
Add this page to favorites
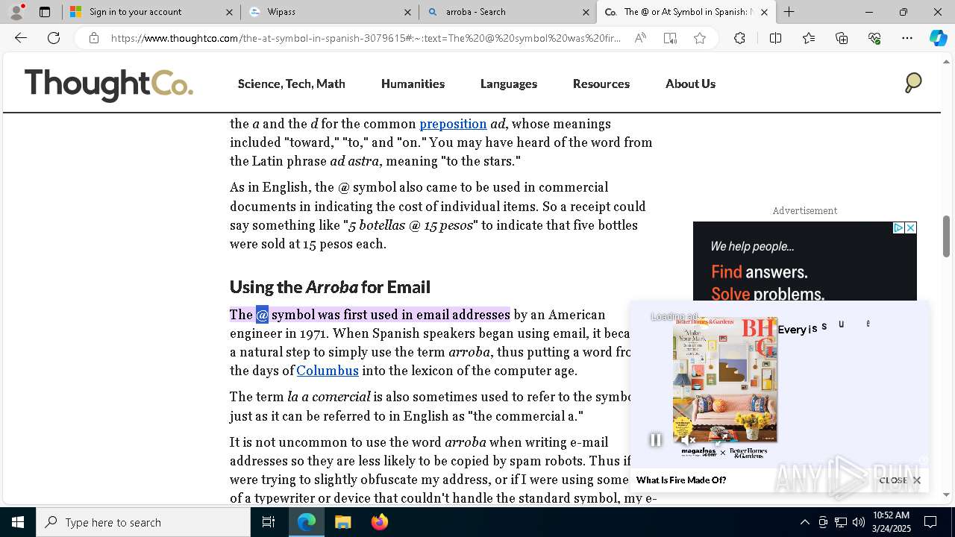coord(700,38)
